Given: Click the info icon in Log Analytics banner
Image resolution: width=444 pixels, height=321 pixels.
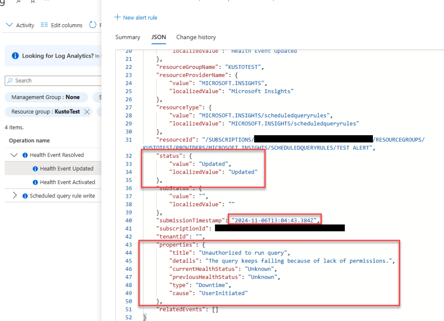Looking at the screenshot, I should (15, 56).
